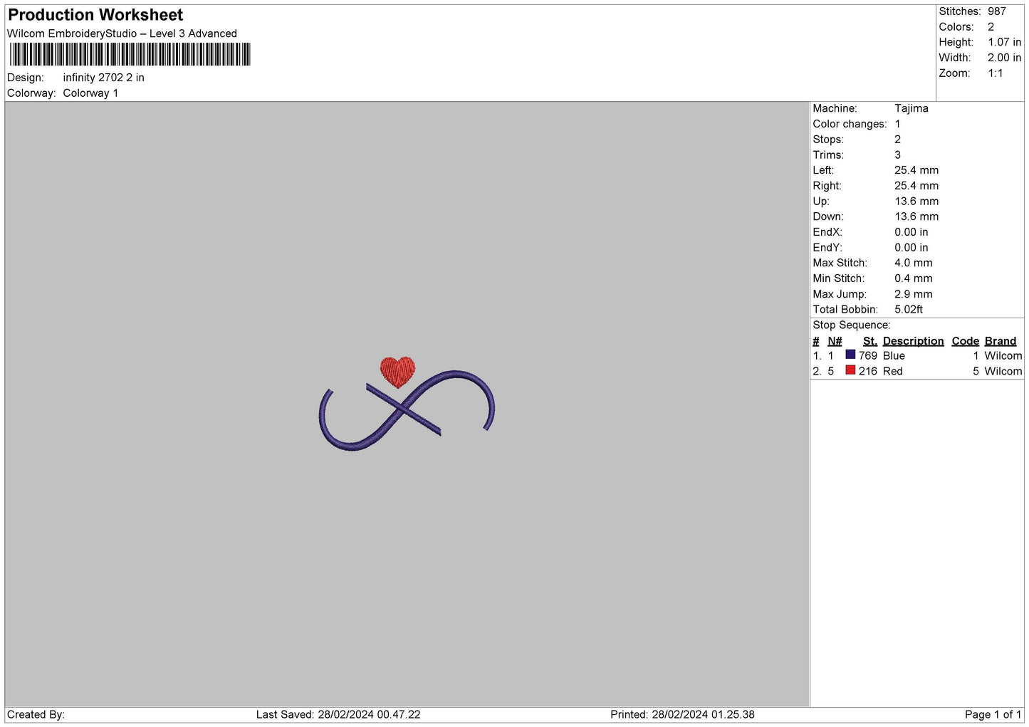Click the barcode under the worksheet title
The height and width of the screenshot is (727, 1029).
coord(130,55)
